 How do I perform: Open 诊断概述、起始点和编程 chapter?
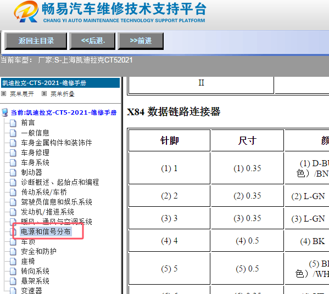60,182
